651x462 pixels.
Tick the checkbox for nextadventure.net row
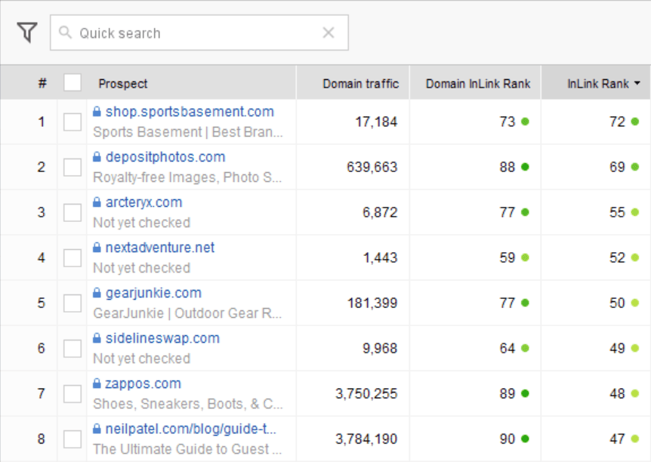pos(73,257)
